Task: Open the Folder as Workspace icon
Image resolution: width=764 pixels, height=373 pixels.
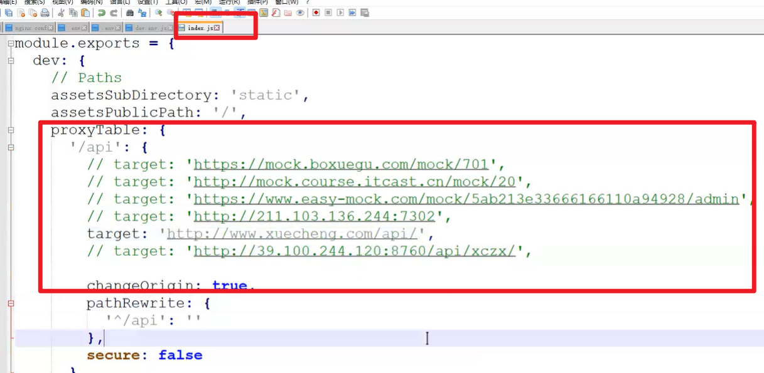Action: [x=288, y=13]
